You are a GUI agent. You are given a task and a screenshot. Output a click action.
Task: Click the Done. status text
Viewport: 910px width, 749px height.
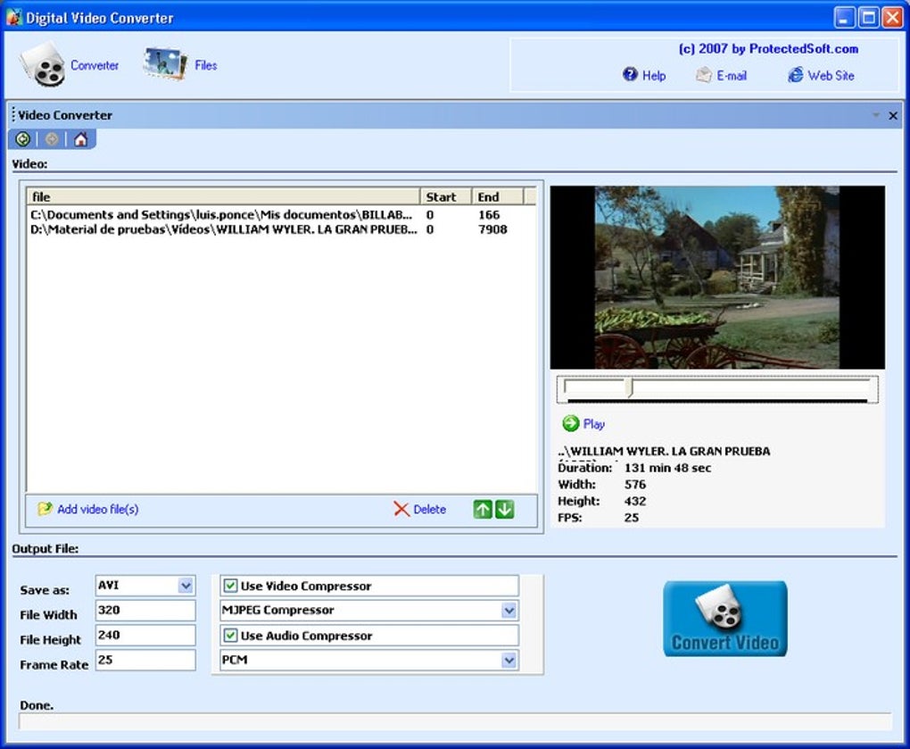coord(37,705)
